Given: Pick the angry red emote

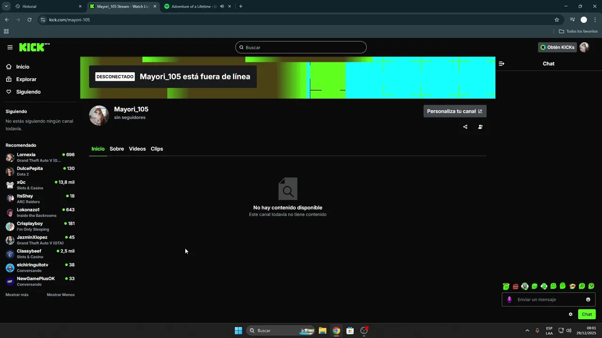Looking at the screenshot, I should (515, 286).
